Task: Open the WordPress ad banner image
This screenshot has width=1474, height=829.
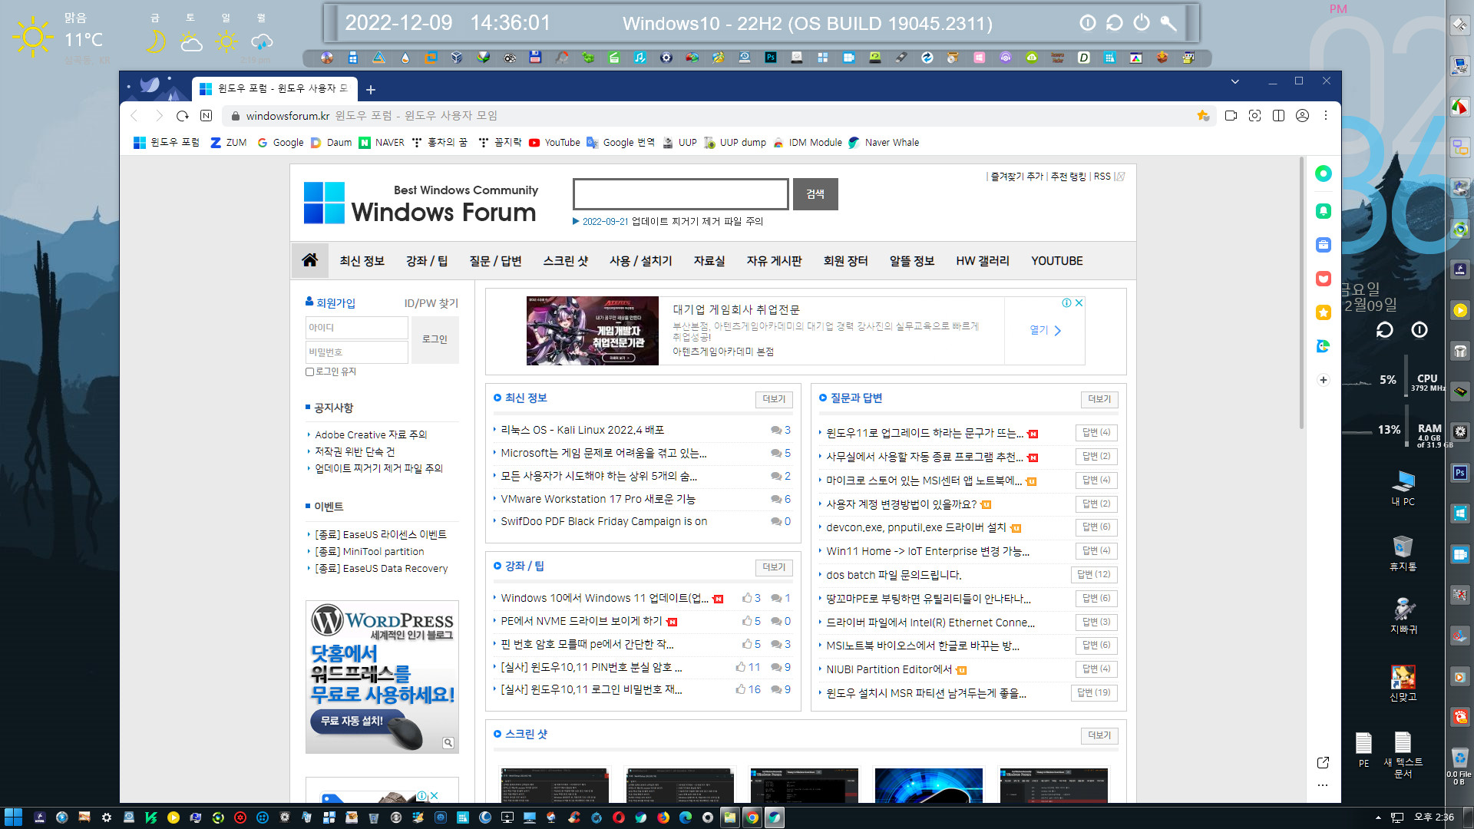Action: (382, 677)
